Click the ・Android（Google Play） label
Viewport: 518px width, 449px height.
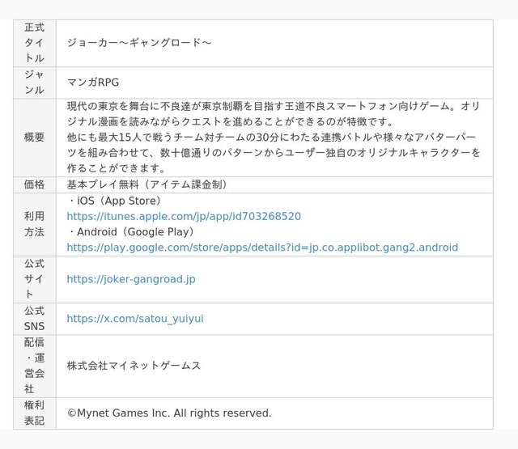pyautogui.click(x=130, y=231)
